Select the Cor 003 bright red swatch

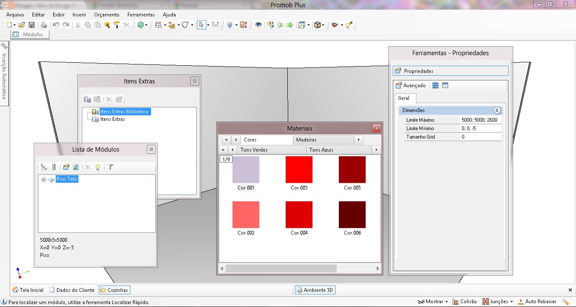coord(299,170)
